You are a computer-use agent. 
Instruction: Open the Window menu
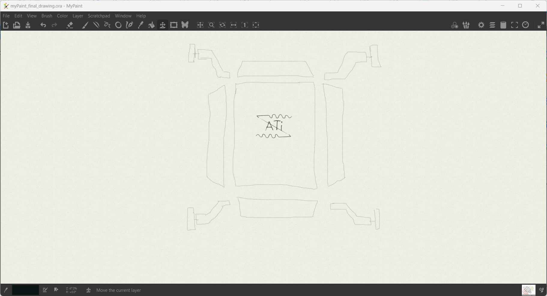click(123, 16)
